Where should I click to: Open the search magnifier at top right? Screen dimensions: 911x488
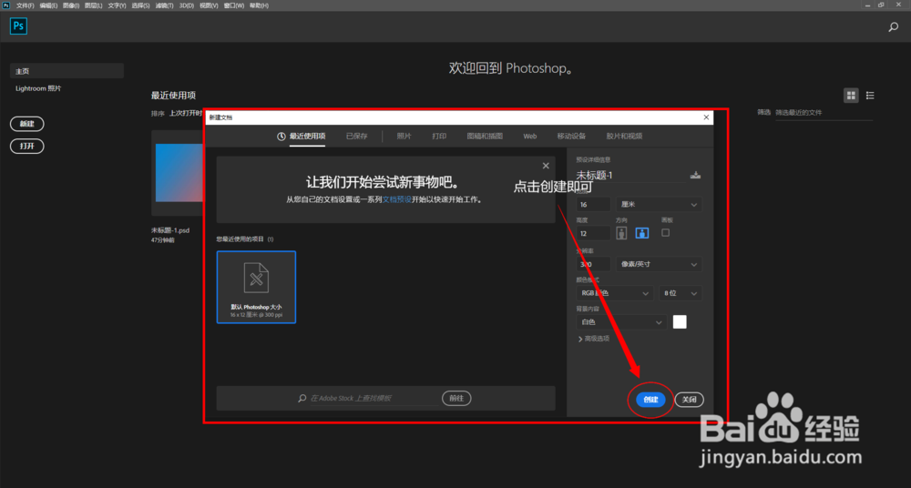click(894, 26)
